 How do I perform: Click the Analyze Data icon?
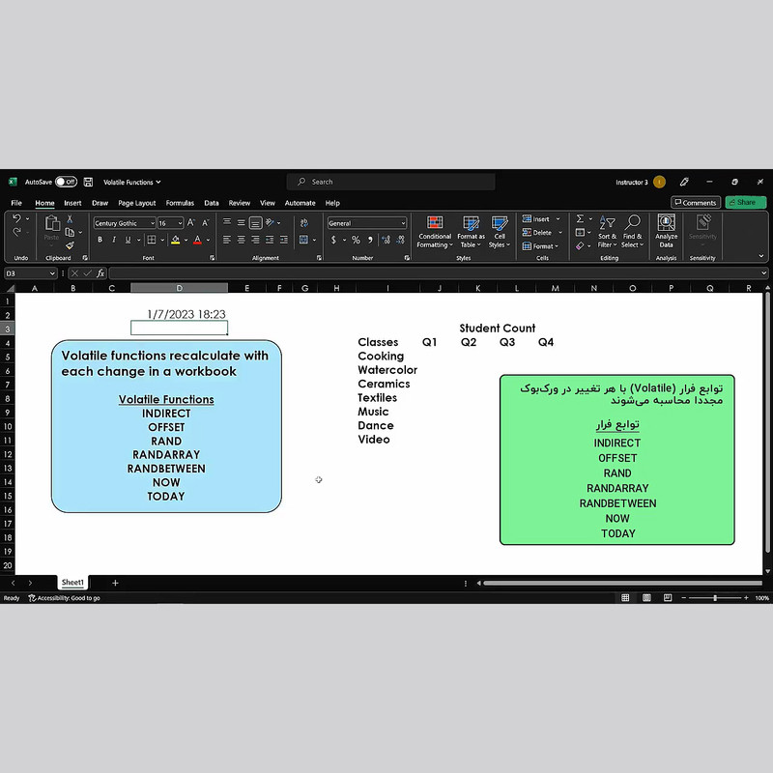(666, 232)
